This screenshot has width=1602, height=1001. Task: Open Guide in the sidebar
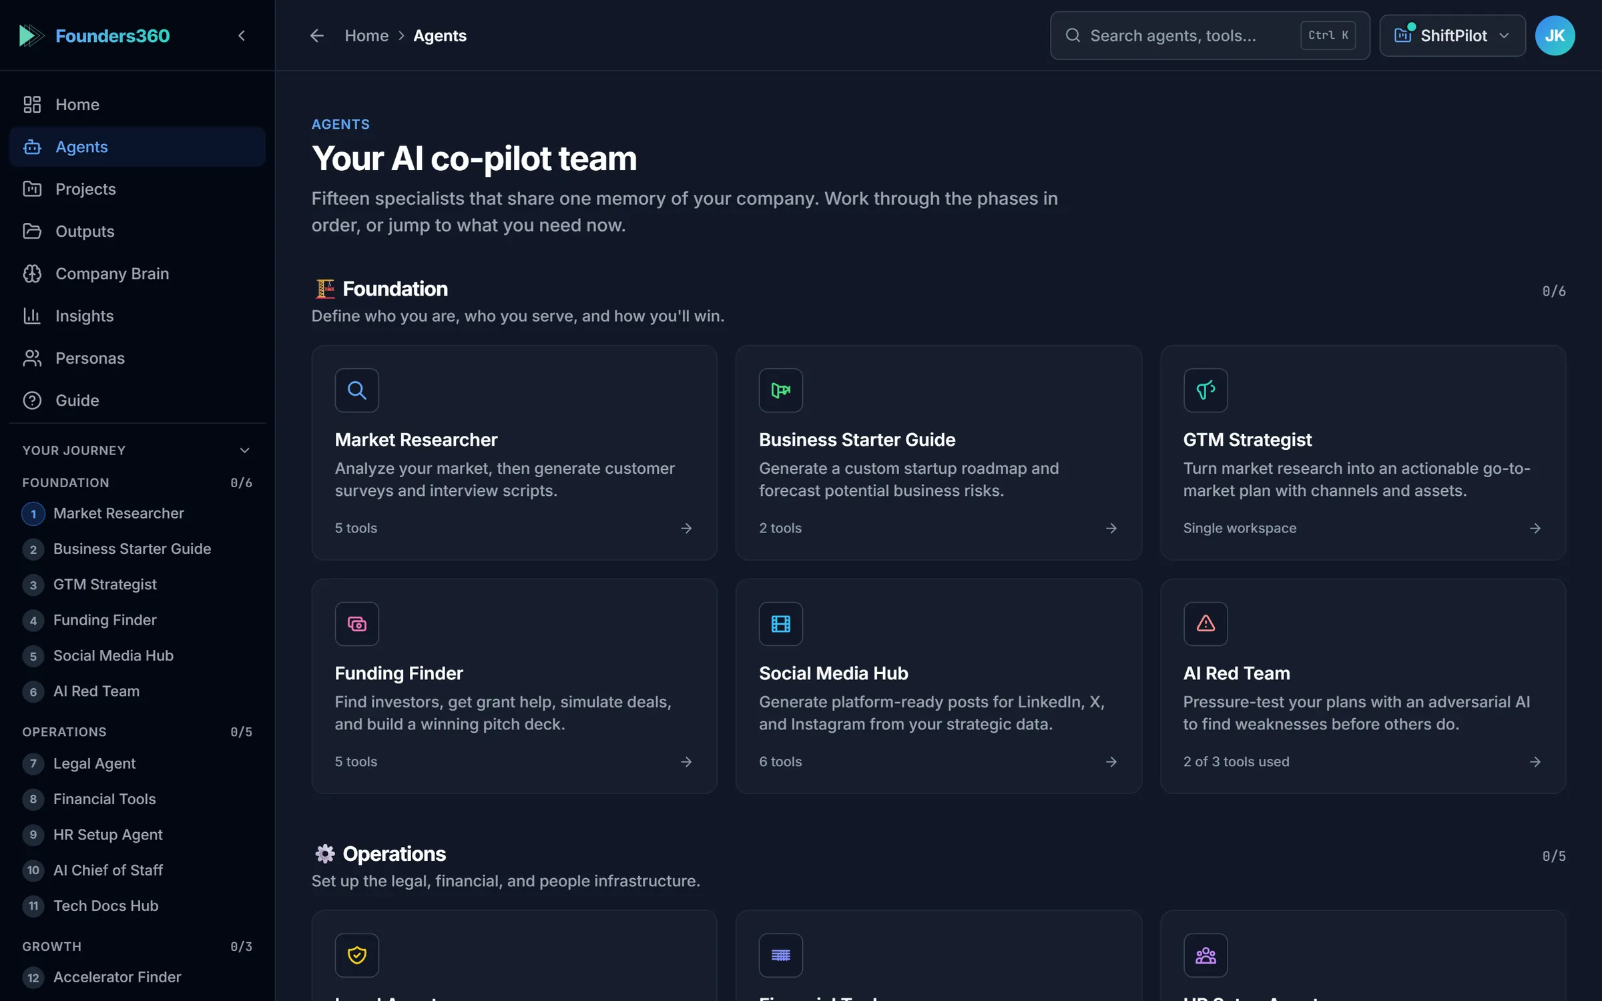[137, 400]
